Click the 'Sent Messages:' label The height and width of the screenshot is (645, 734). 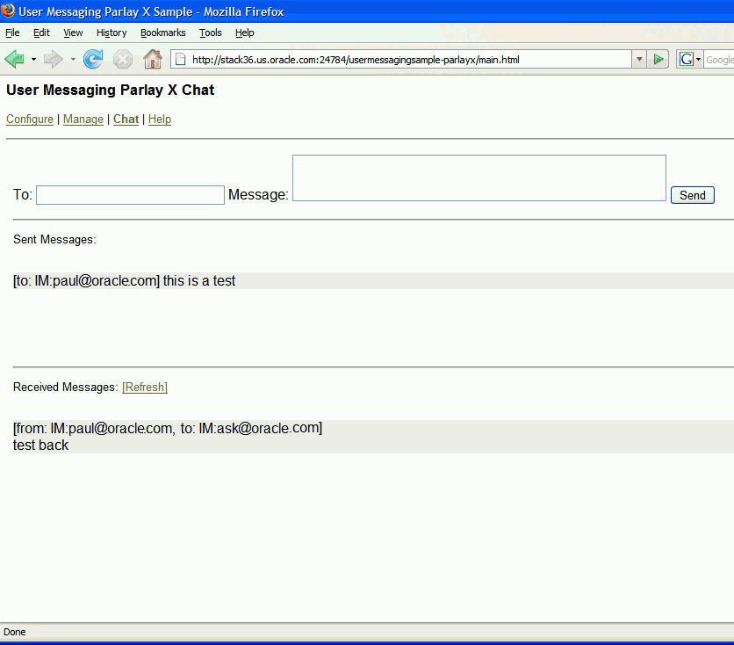click(x=54, y=240)
